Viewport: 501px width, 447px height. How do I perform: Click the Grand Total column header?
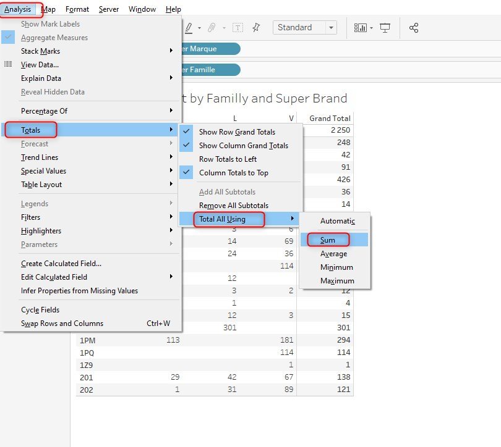(330, 119)
